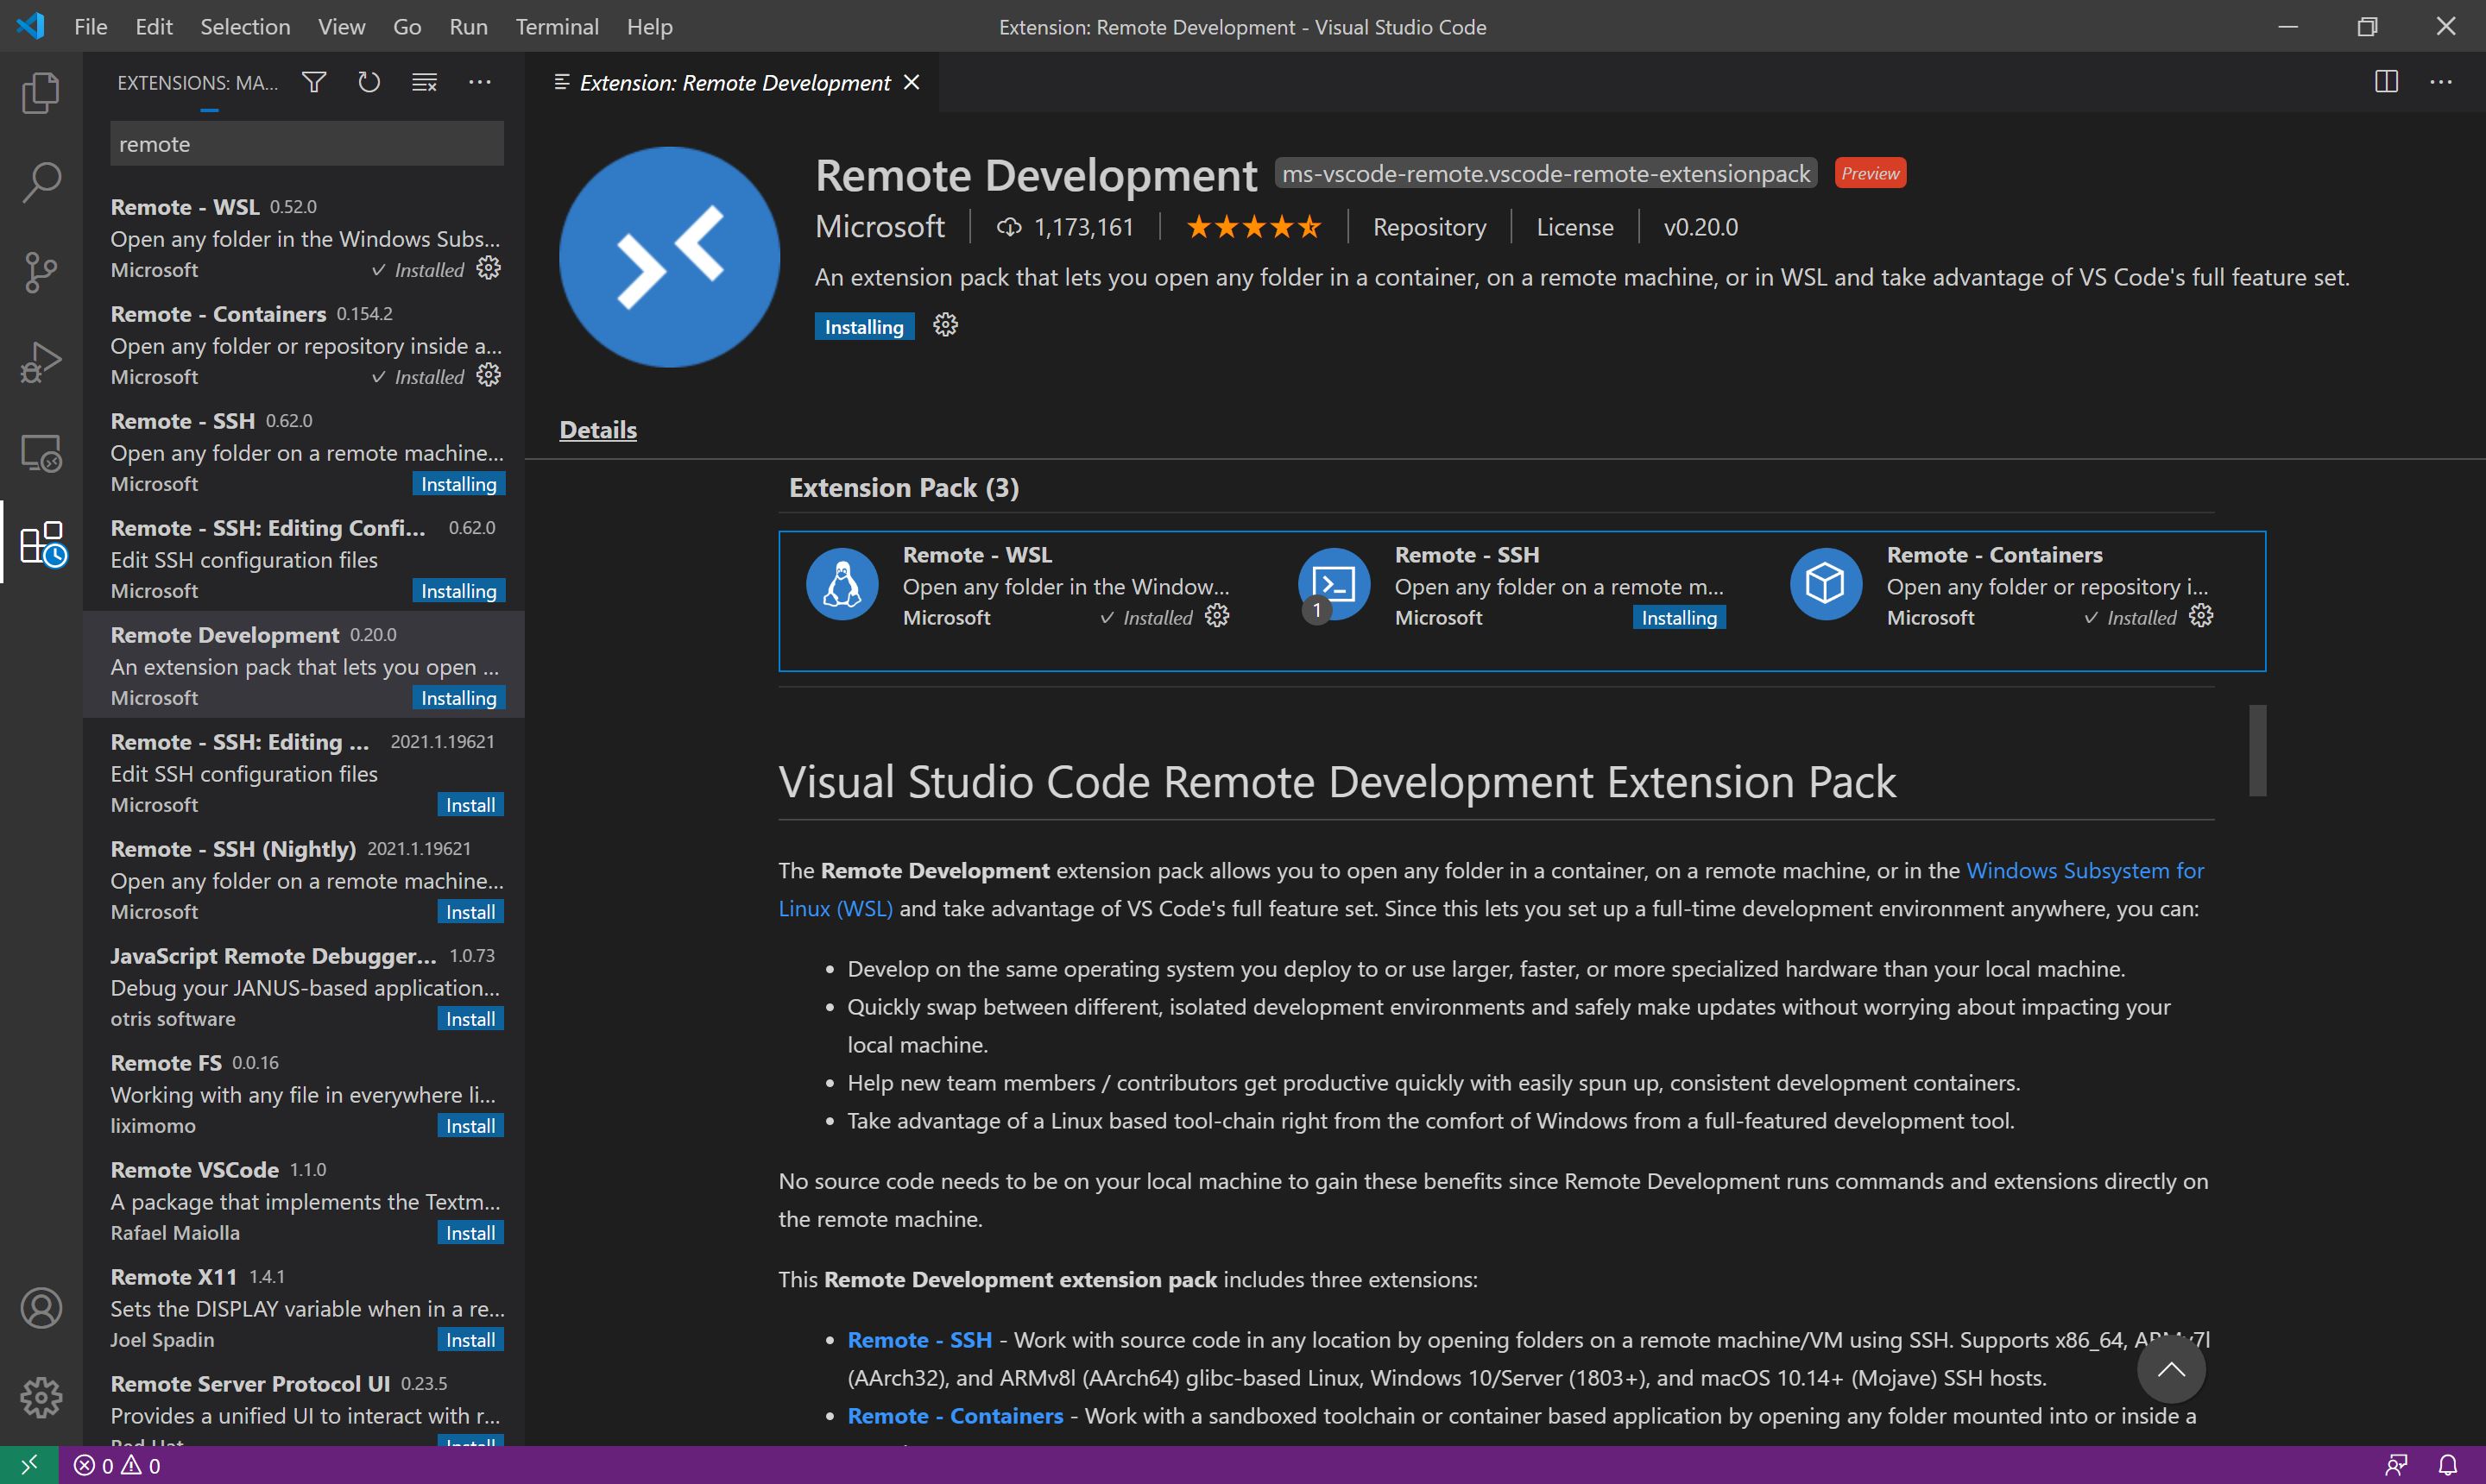Viewport: 2486px width, 1484px height.
Task: Open More Actions menu in the Extensions panel
Action: pos(479,82)
